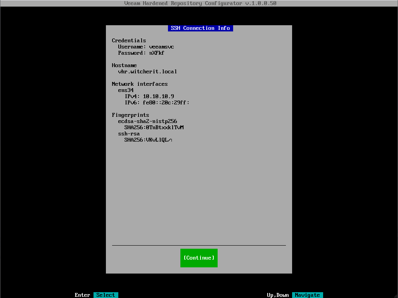Click the SSH Connection Info dialog title
The height and width of the screenshot is (298, 398).
[200, 28]
